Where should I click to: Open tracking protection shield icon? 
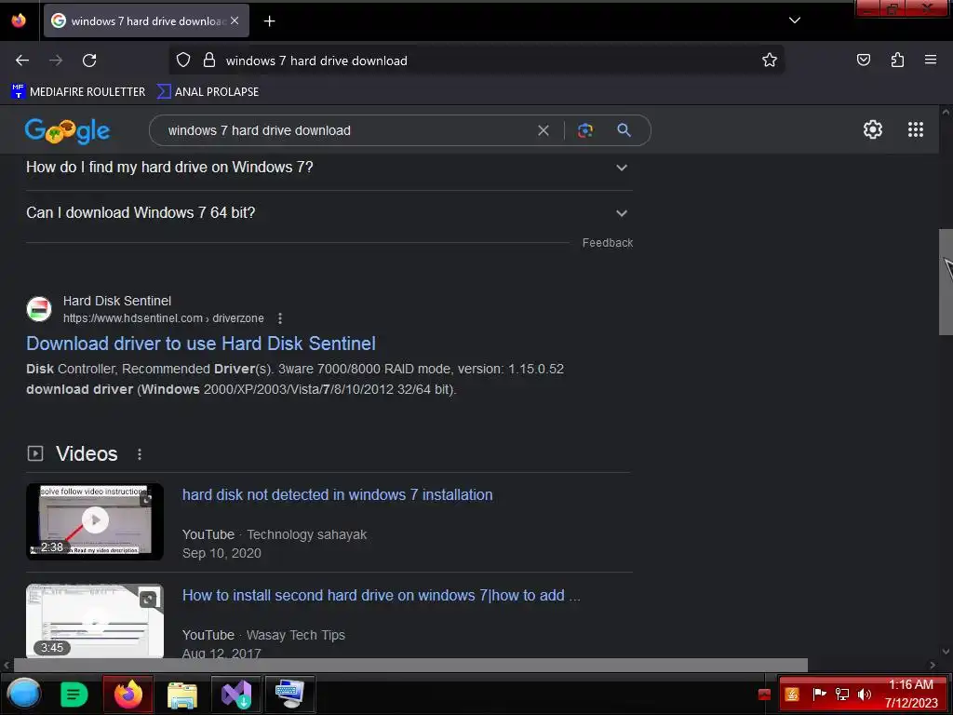[x=183, y=61]
